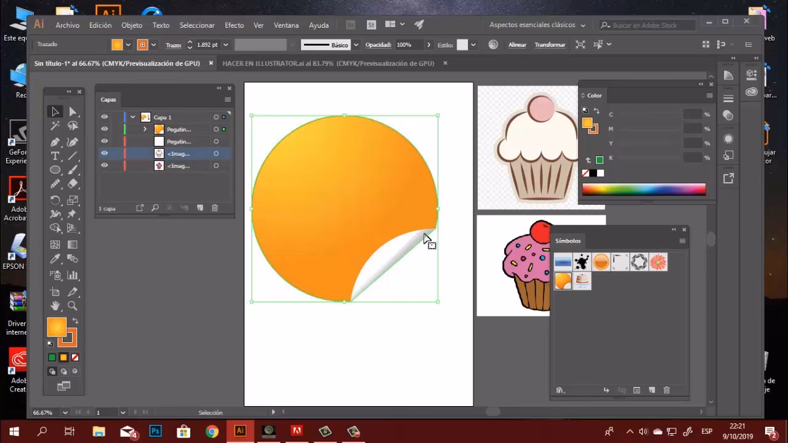Image resolution: width=788 pixels, height=443 pixels.
Task: Delete selected layer with the trash icon
Action: tap(214, 208)
